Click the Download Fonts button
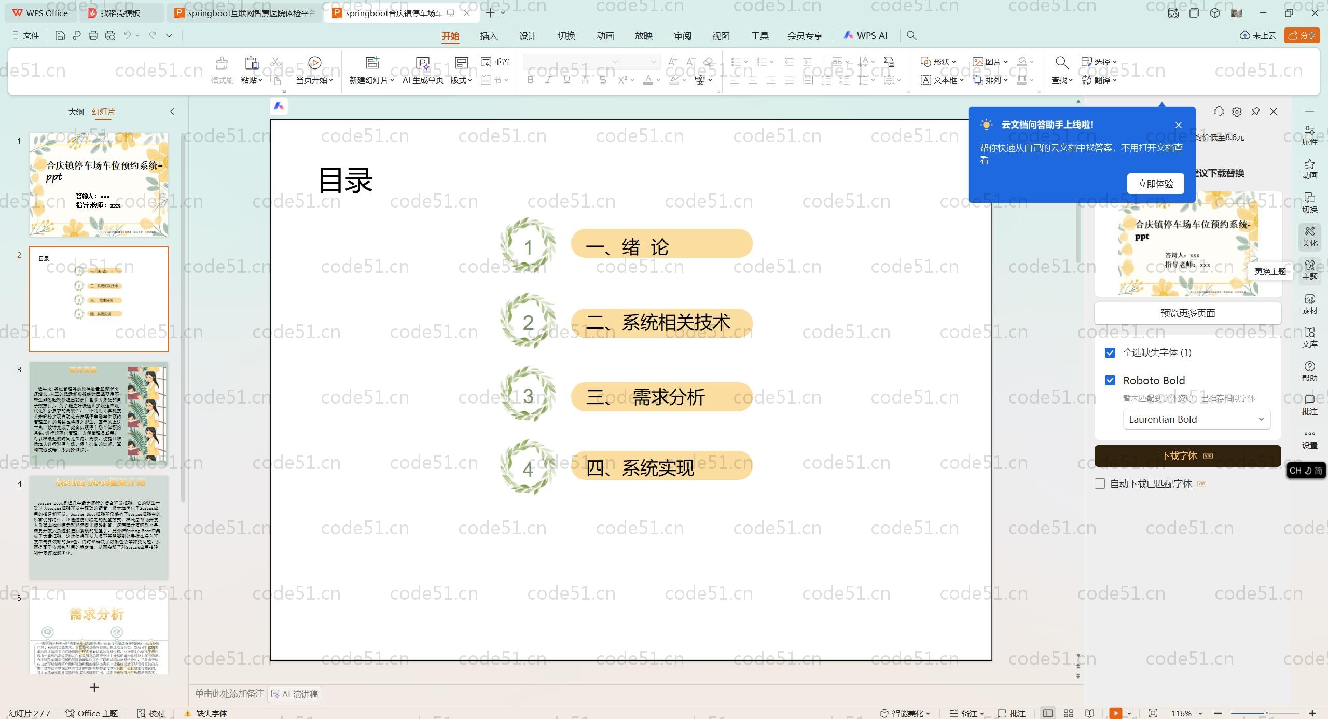Screen dimensions: 1328x719 point(1187,455)
